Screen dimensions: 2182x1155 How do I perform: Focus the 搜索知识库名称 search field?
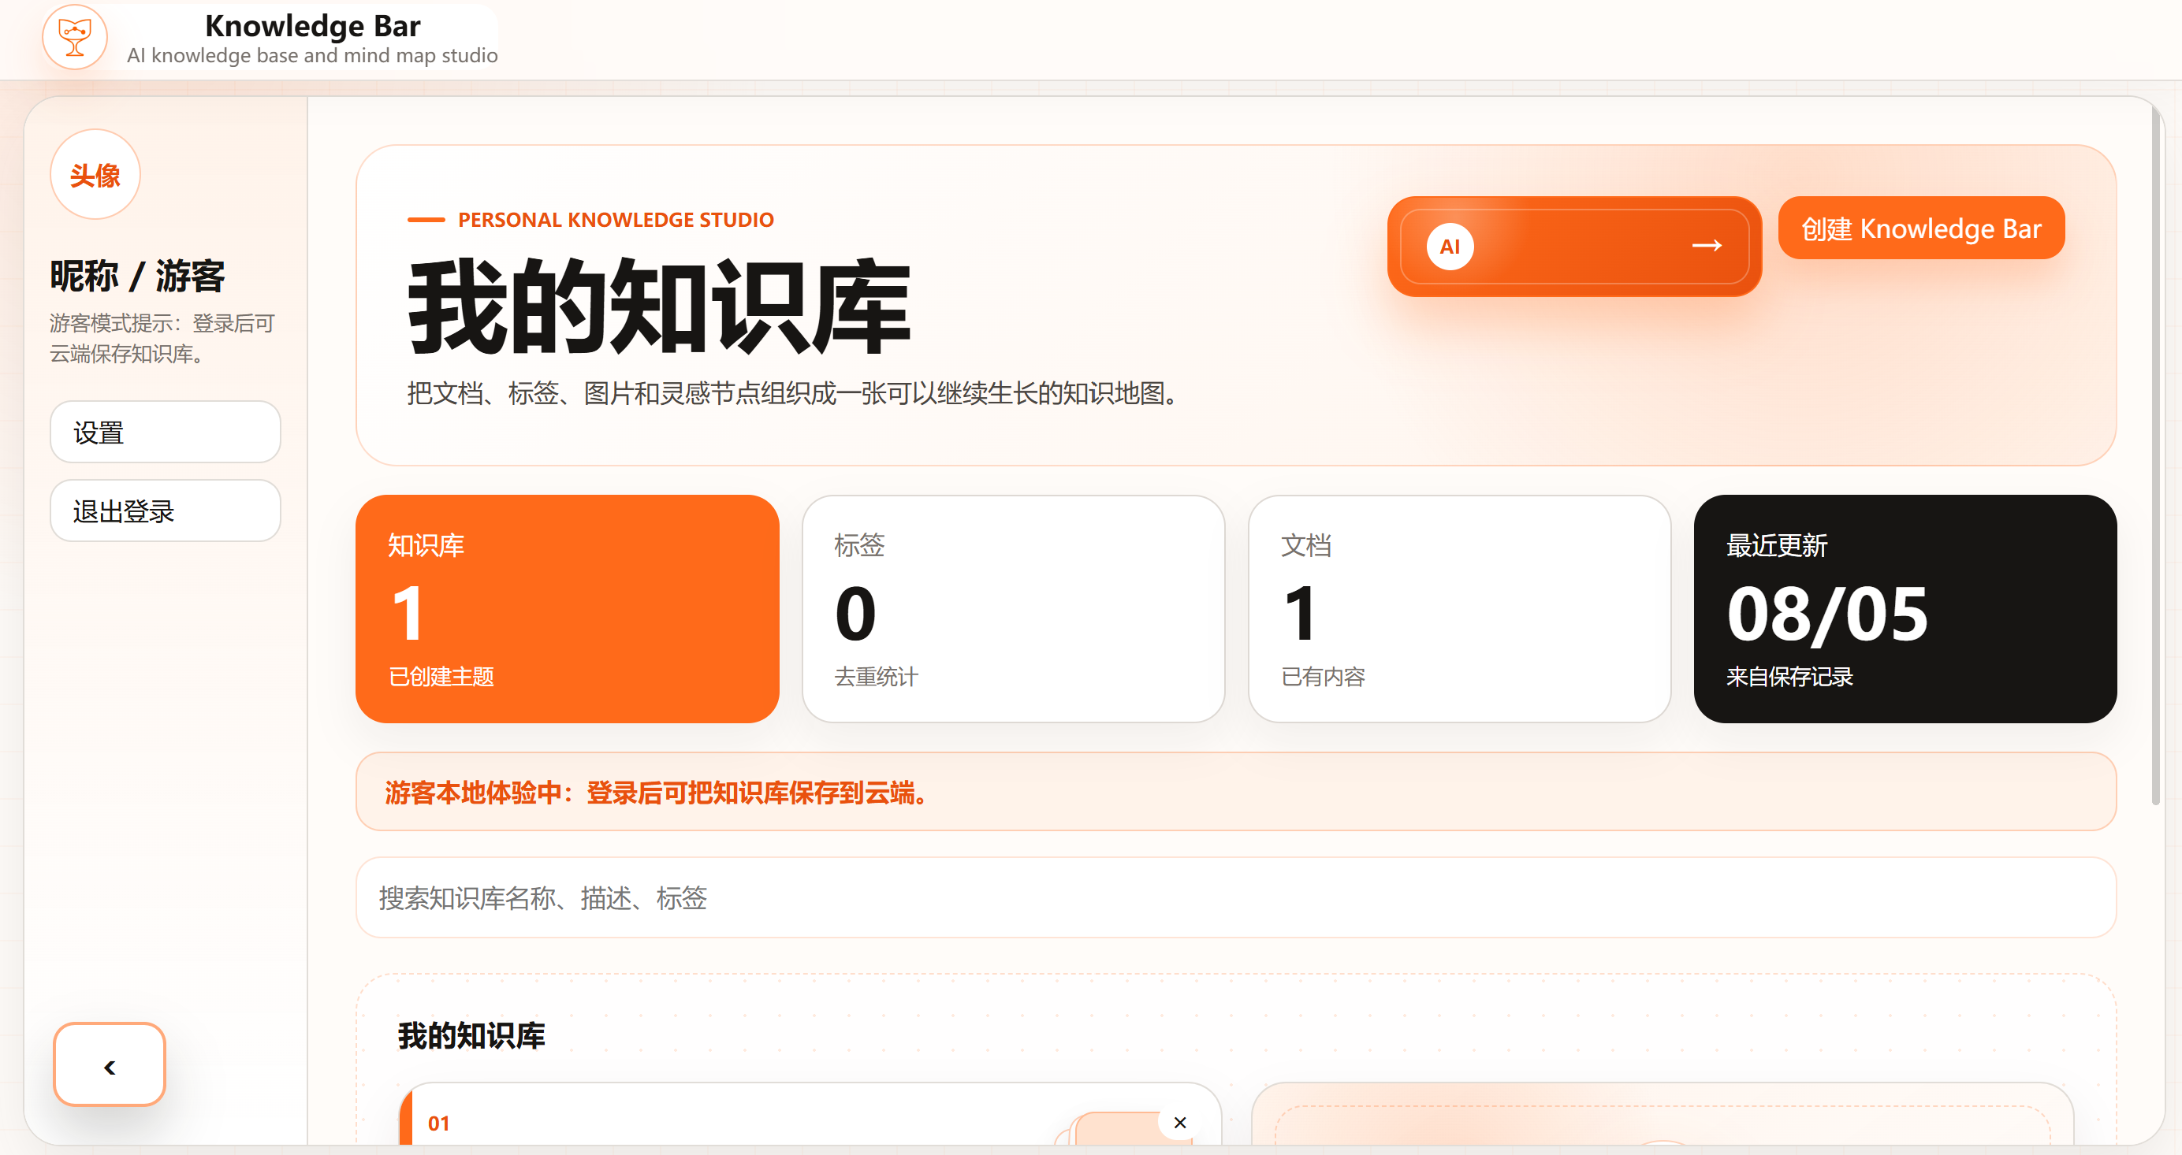click(1236, 897)
